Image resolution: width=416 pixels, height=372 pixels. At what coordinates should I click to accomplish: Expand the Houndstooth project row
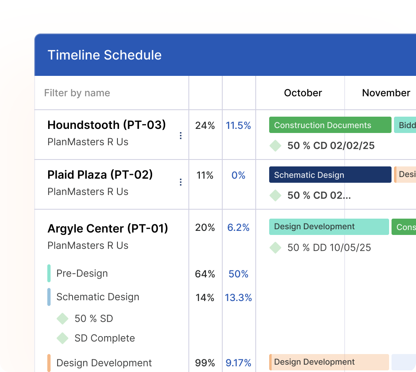pyautogui.click(x=106, y=125)
